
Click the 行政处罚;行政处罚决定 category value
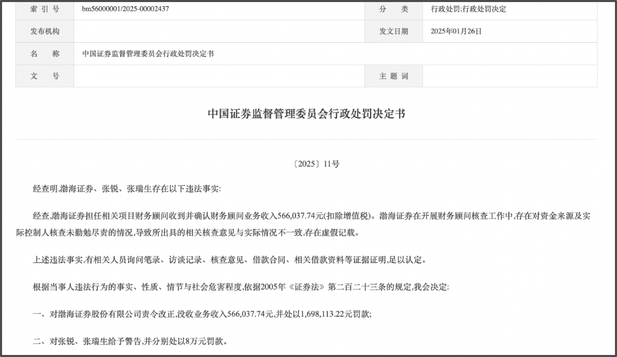click(468, 9)
